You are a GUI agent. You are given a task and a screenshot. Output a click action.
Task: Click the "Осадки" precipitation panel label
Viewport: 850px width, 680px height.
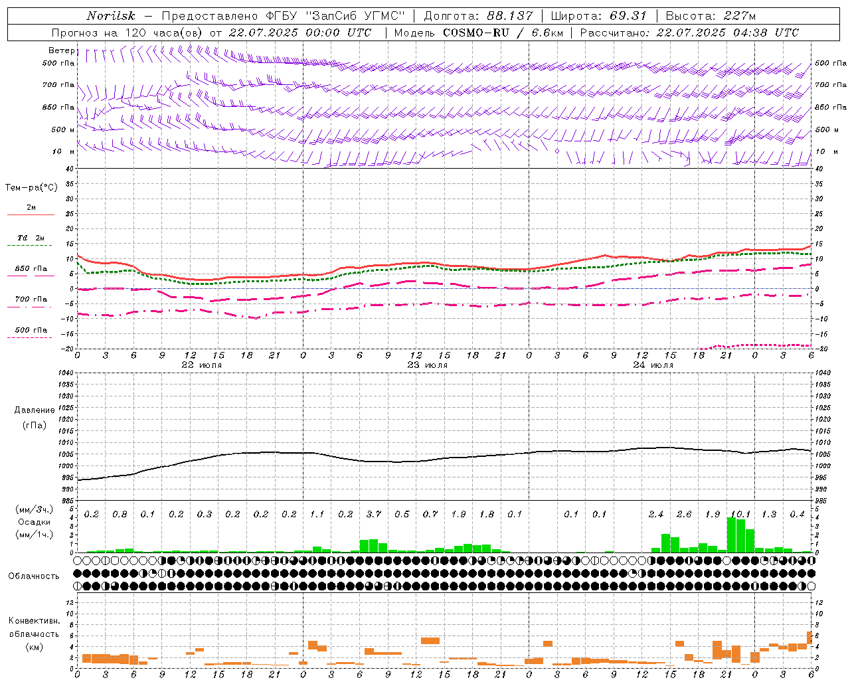[34, 522]
